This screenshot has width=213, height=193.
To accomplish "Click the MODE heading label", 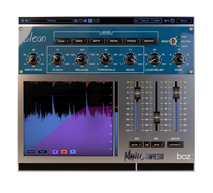I will tap(106, 32).
